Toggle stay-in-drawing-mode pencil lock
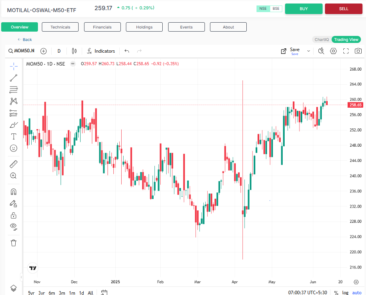 14,204
